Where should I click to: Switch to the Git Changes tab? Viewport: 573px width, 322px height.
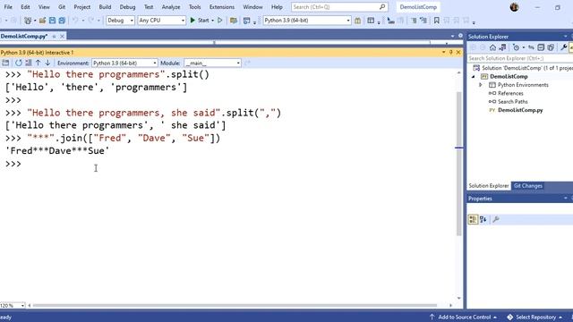527,186
